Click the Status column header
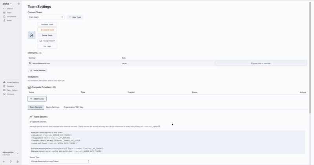The width and height of the screenshot is (314, 165). pos(195,92)
